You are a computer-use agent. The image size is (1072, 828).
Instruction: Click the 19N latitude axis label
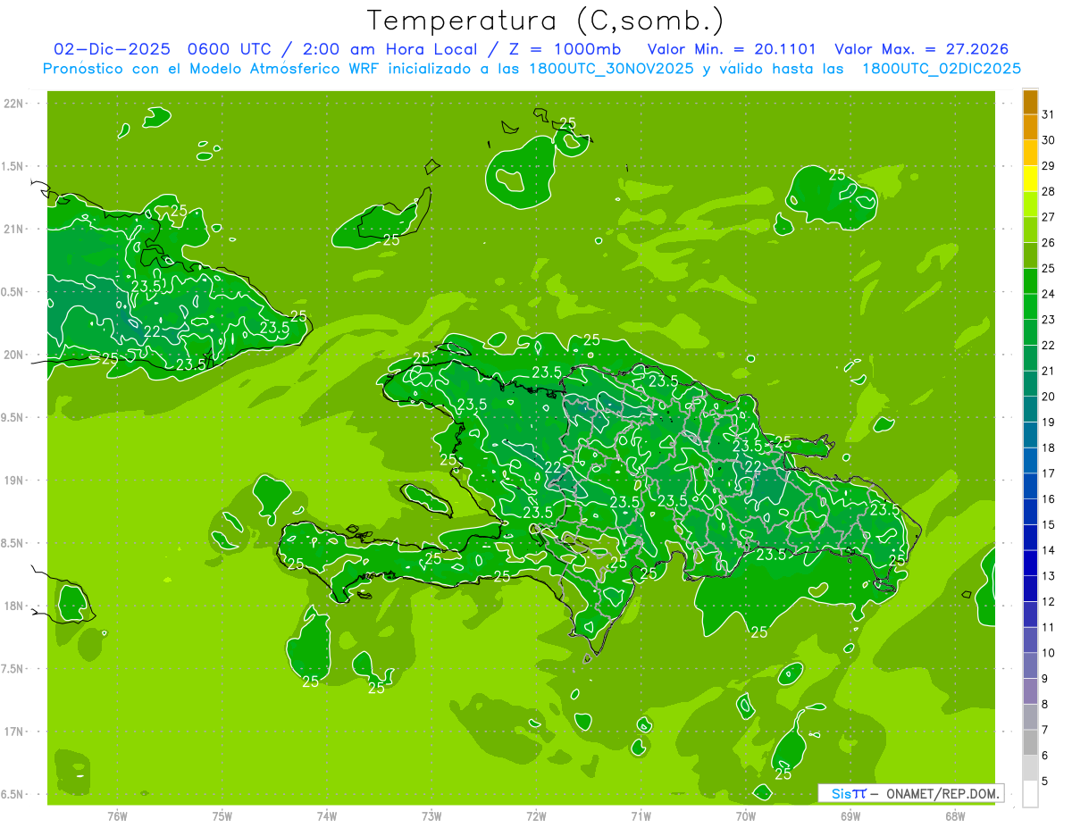[14, 481]
